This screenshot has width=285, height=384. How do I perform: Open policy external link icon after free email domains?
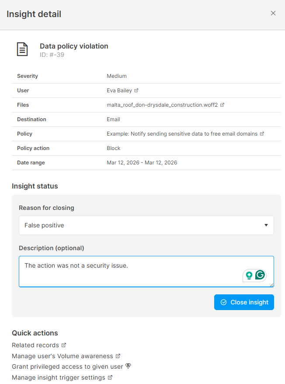pos(262,134)
